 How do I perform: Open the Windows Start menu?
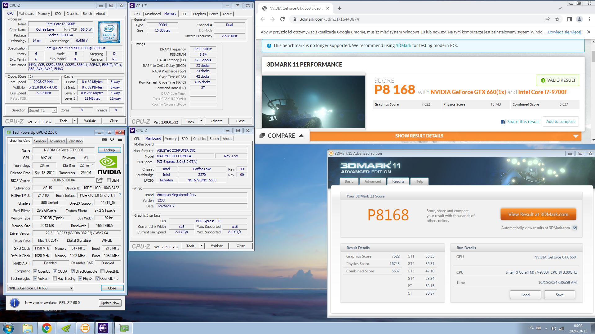(x=8, y=328)
